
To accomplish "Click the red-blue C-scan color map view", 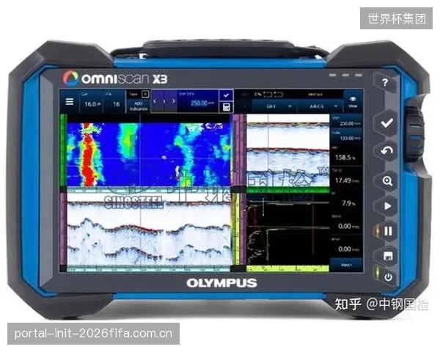I will 149,155.
